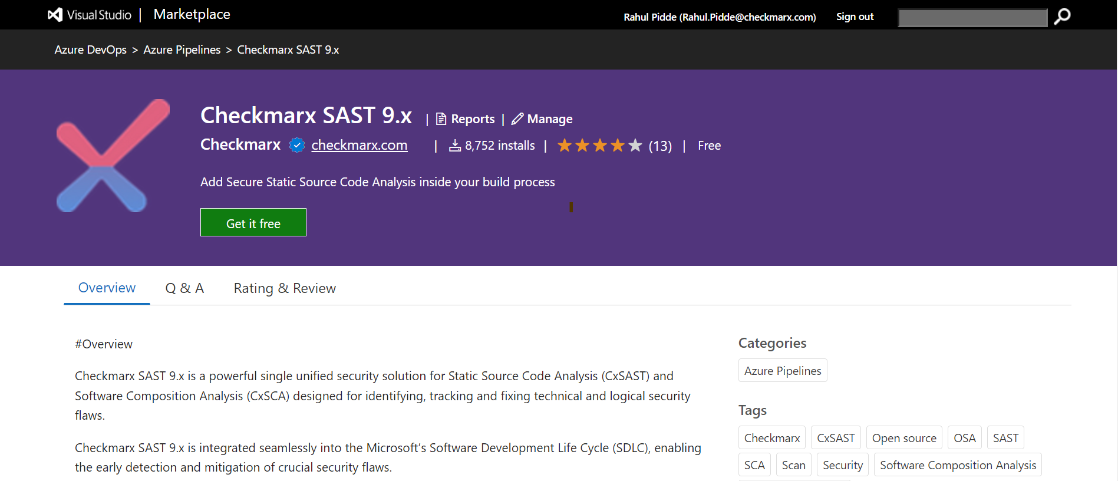The height and width of the screenshot is (481, 1118).
Task: Click the Checkmarx SAST 9.x title
Action: [306, 115]
